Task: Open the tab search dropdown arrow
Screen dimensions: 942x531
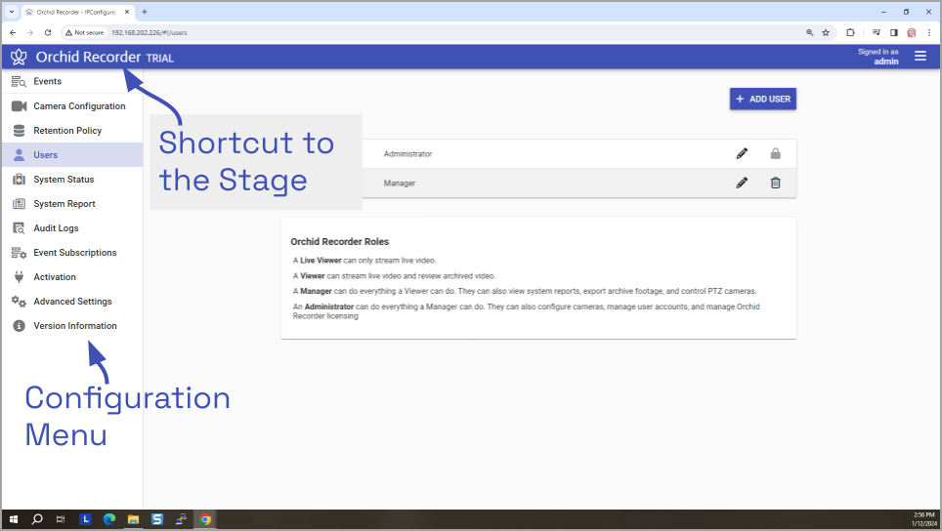Action: (x=12, y=12)
